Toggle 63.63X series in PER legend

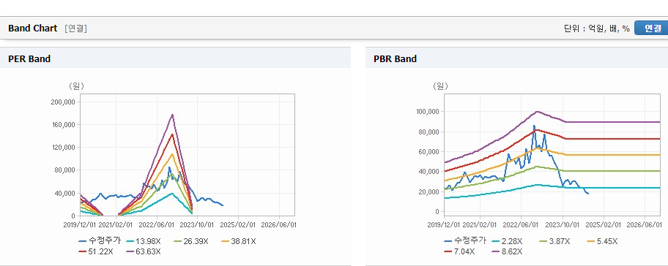144,251
